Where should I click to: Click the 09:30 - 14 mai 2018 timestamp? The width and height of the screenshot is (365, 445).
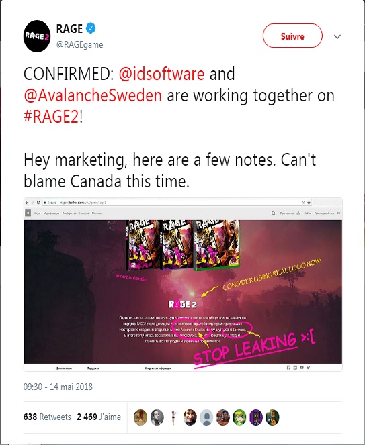pyautogui.click(x=58, y=387)
